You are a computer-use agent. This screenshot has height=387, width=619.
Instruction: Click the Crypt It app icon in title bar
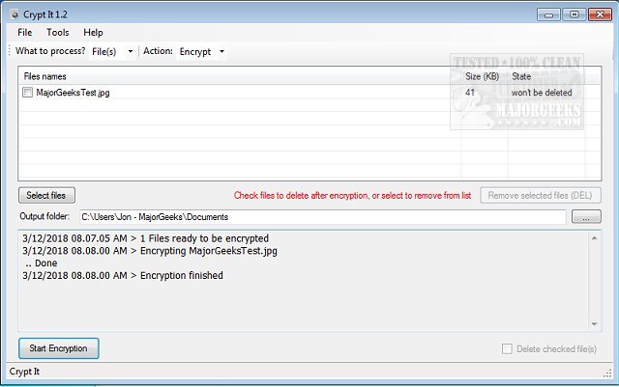[x=15, y=14]
